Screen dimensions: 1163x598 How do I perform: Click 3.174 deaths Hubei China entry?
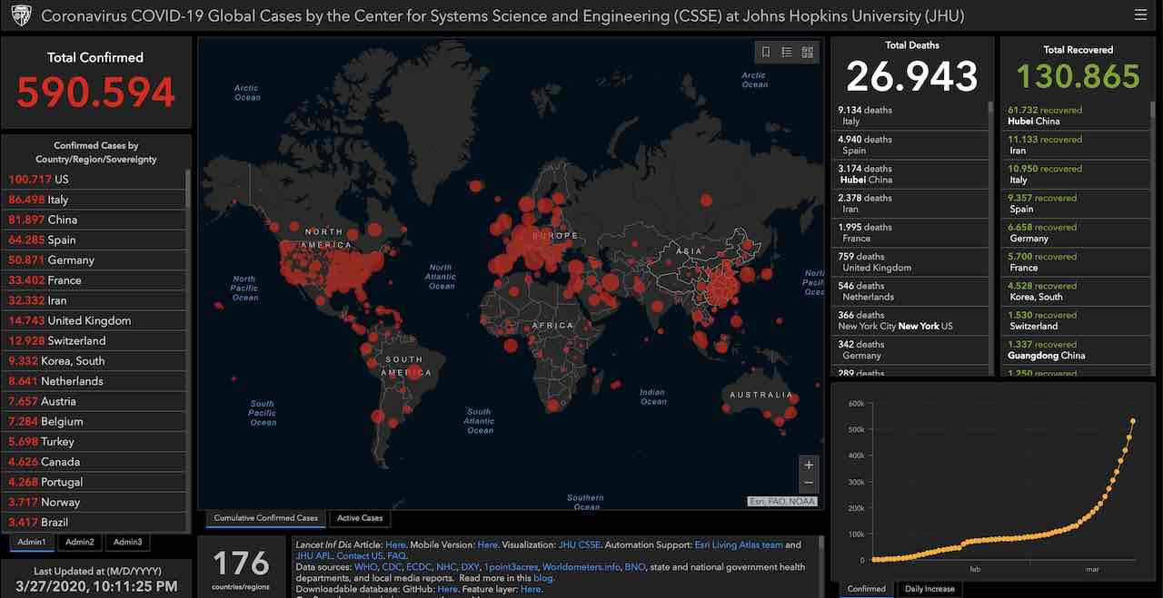[910, 174]
